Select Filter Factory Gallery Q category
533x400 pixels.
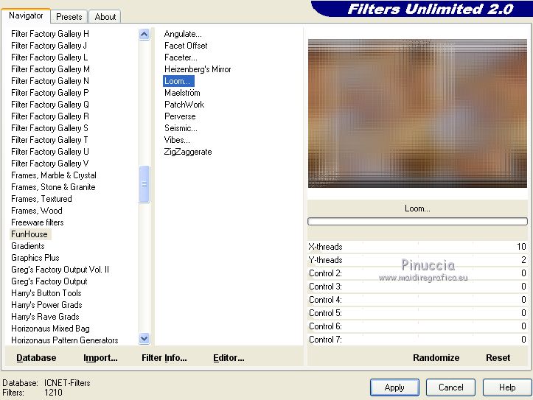pos(50,105)
